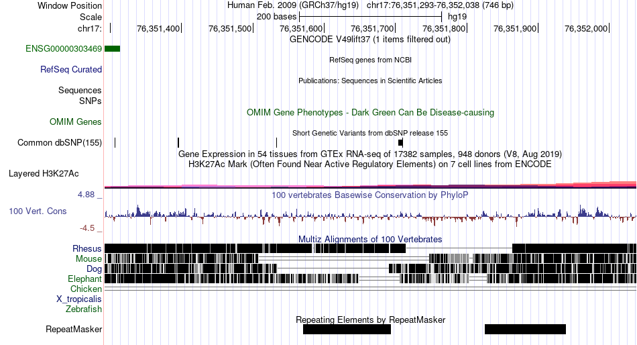Click the H3K27Ac layered signal band

tap(370, 185)
